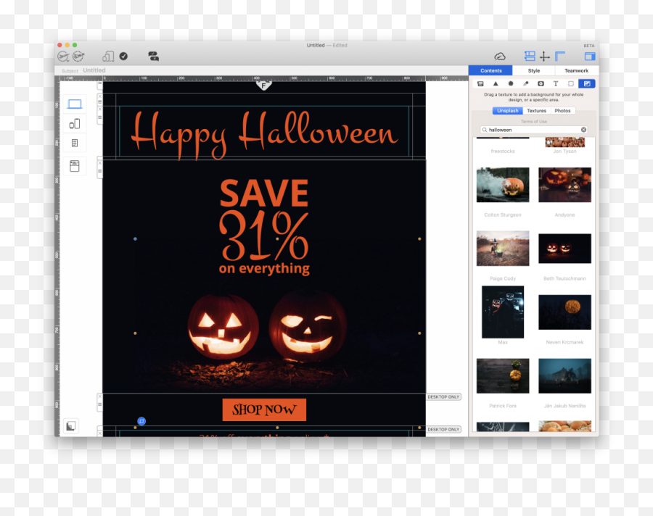Click the DESKTOP ONLY badge beside SHOP NOW
The height and width of the screenshot is (516, 653).
click(x=443, y=397)
